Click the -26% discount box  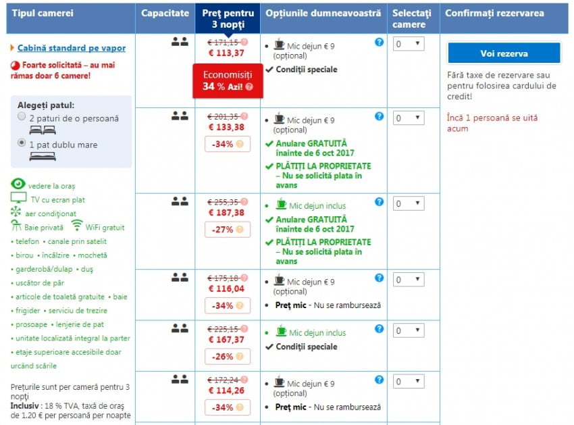(x=228, y=356)
